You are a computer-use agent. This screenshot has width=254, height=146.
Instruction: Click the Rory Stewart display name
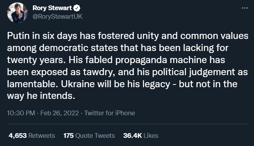point(52,8)
